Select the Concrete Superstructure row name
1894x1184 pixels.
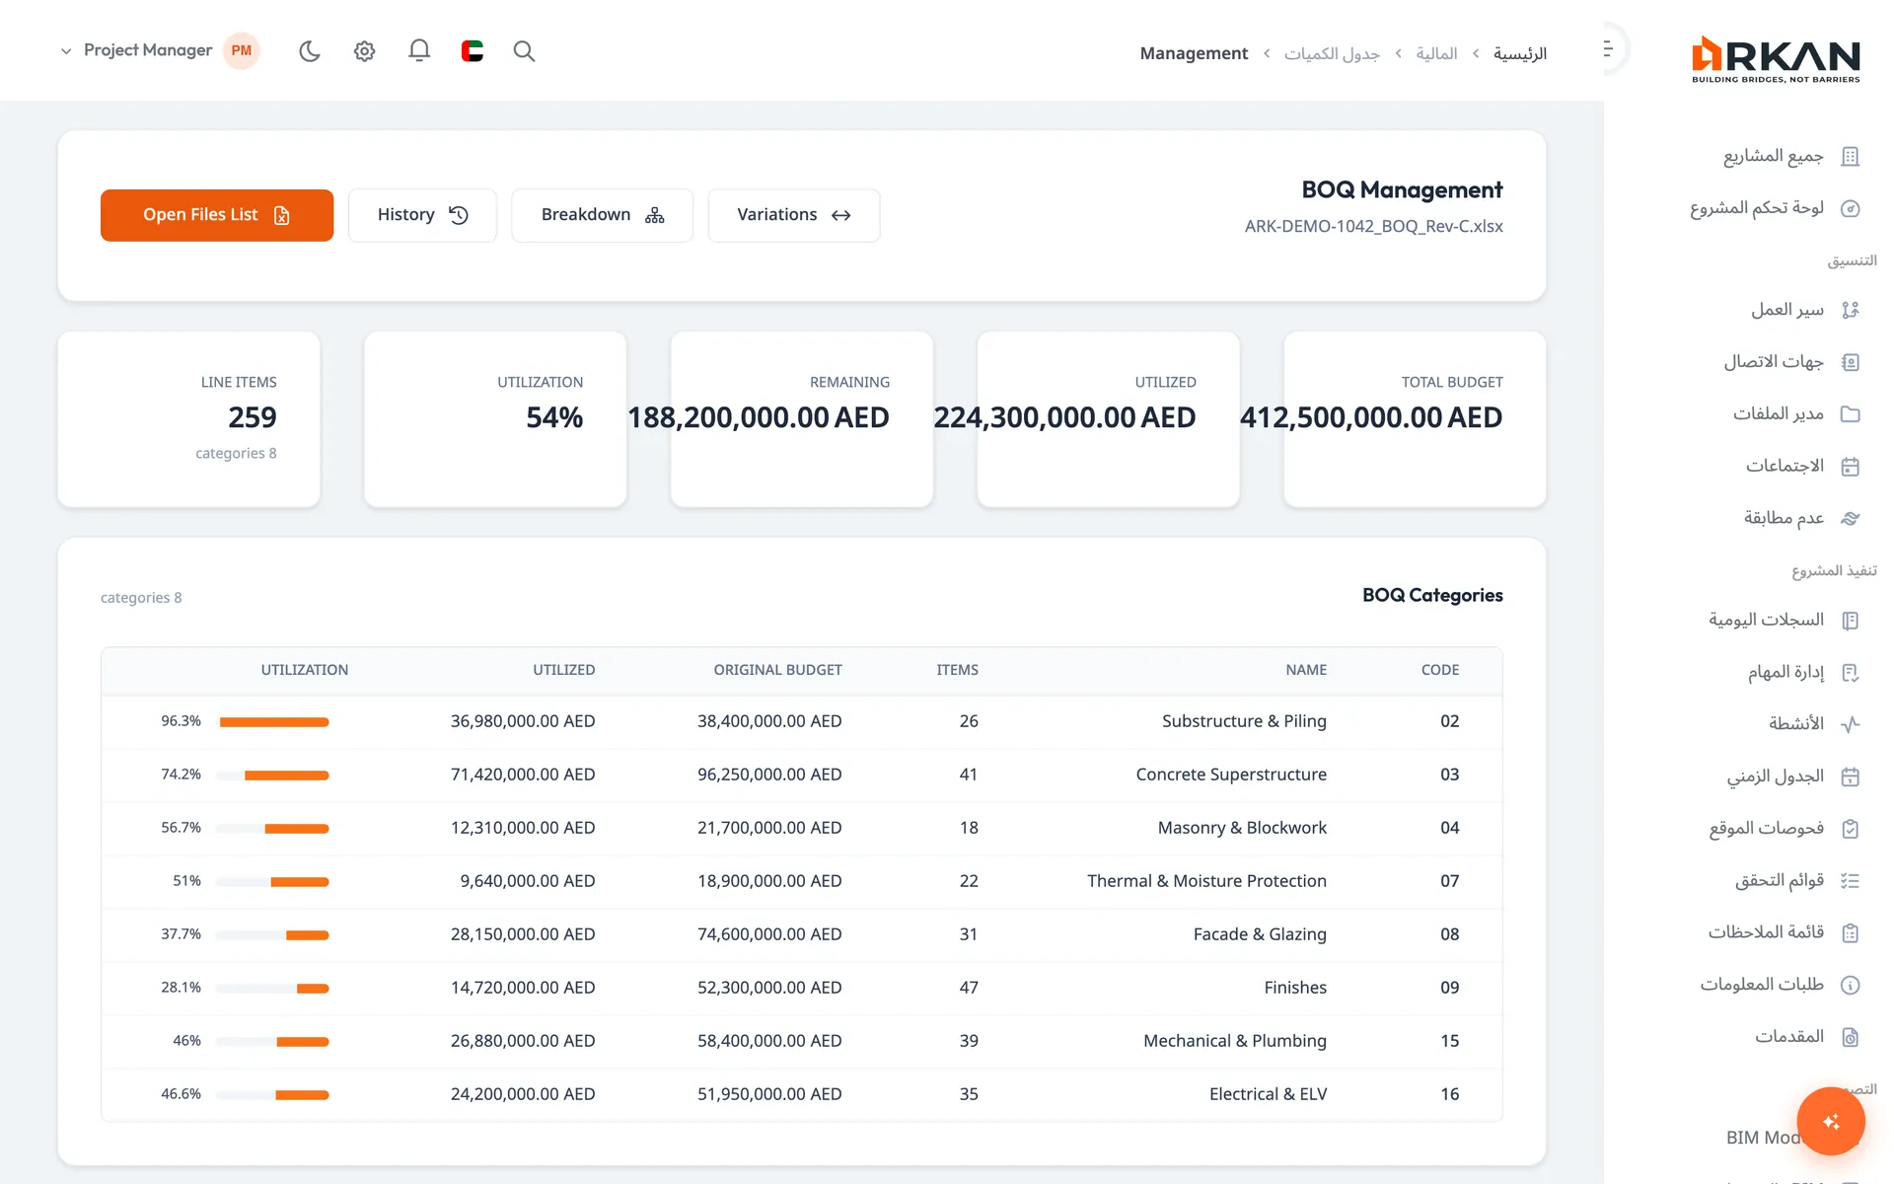tap(1231, 775)
